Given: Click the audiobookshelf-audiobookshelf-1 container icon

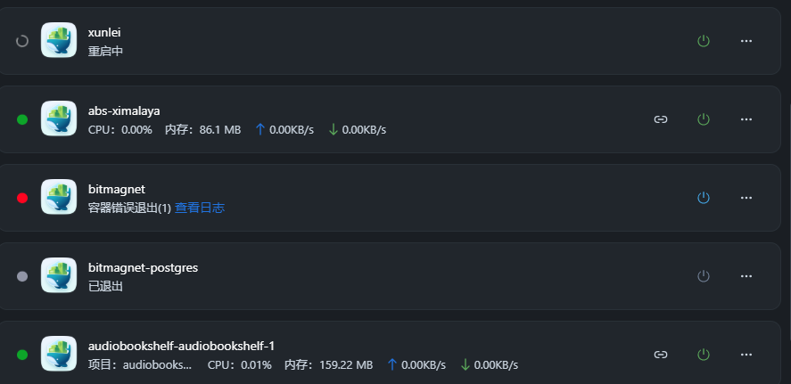Looking at the screenshot, I should click(x=59, y=355).
